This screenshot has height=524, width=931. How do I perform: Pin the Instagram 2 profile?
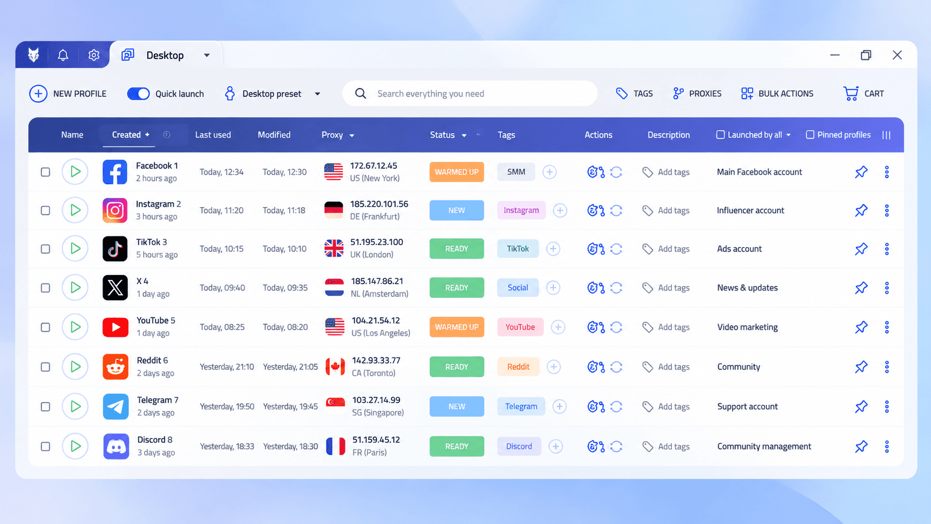pos(861,210)
